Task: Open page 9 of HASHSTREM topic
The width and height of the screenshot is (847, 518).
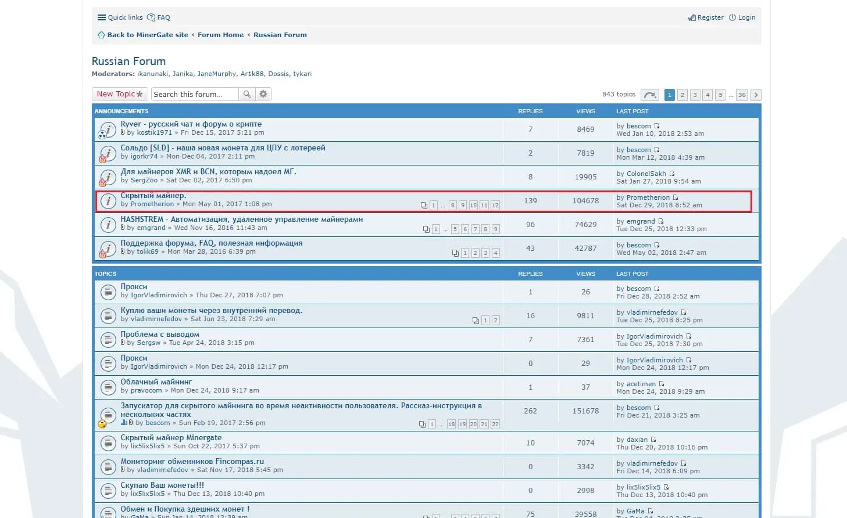Action: point(496,229)
